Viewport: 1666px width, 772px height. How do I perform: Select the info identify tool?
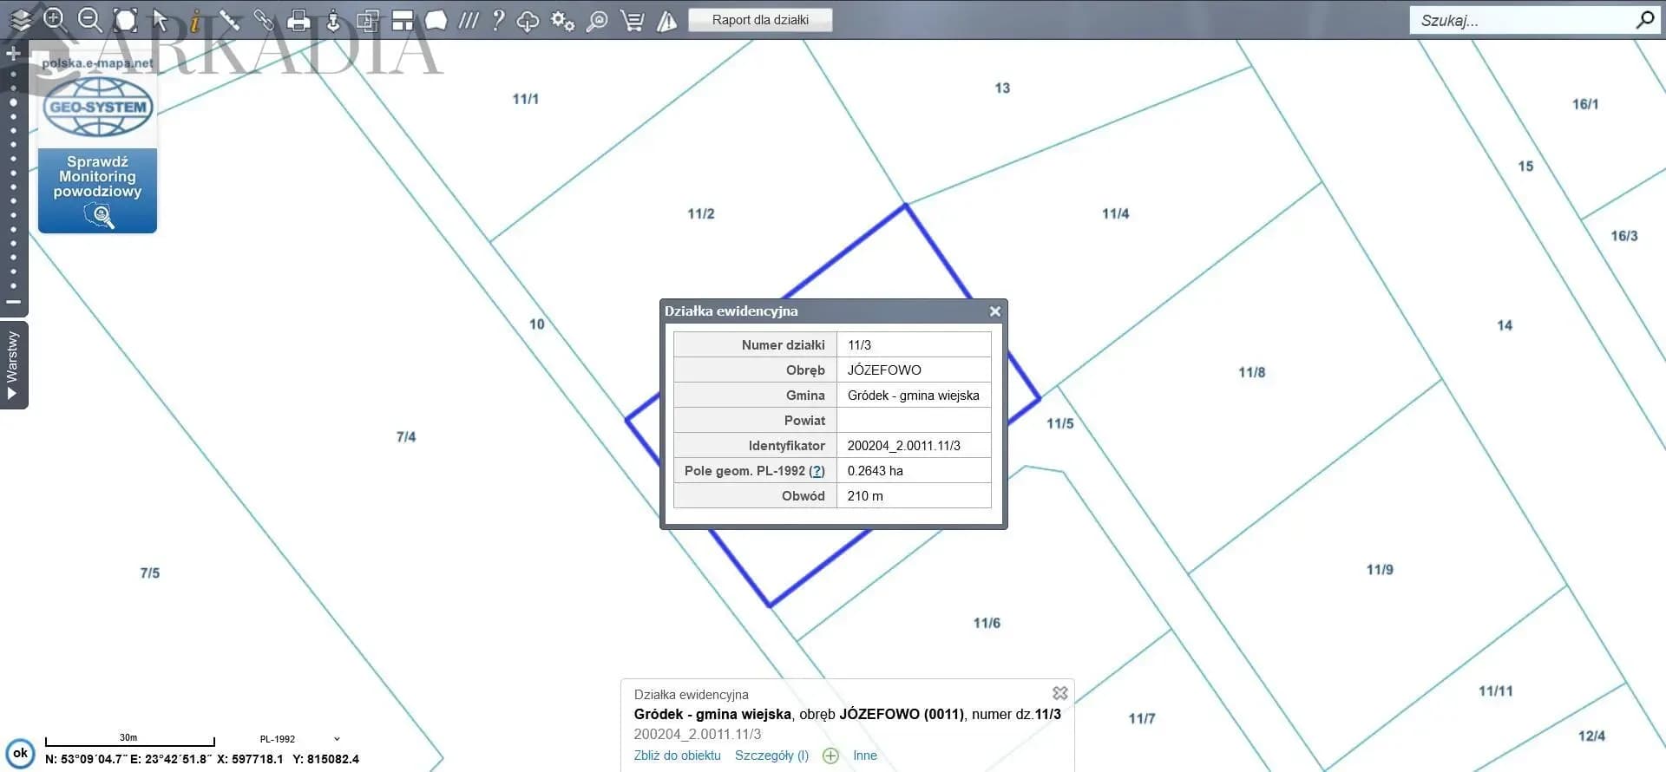click(195, 19)
